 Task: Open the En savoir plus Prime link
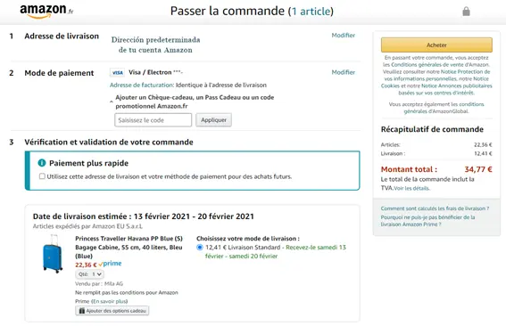tap(110, 302)
